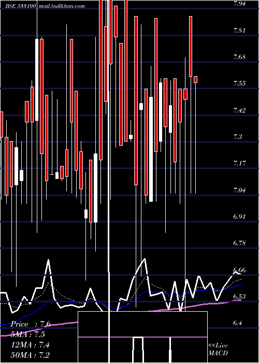
Task: Click the 7.81 price axis label
Action: (x=239, y=30)
